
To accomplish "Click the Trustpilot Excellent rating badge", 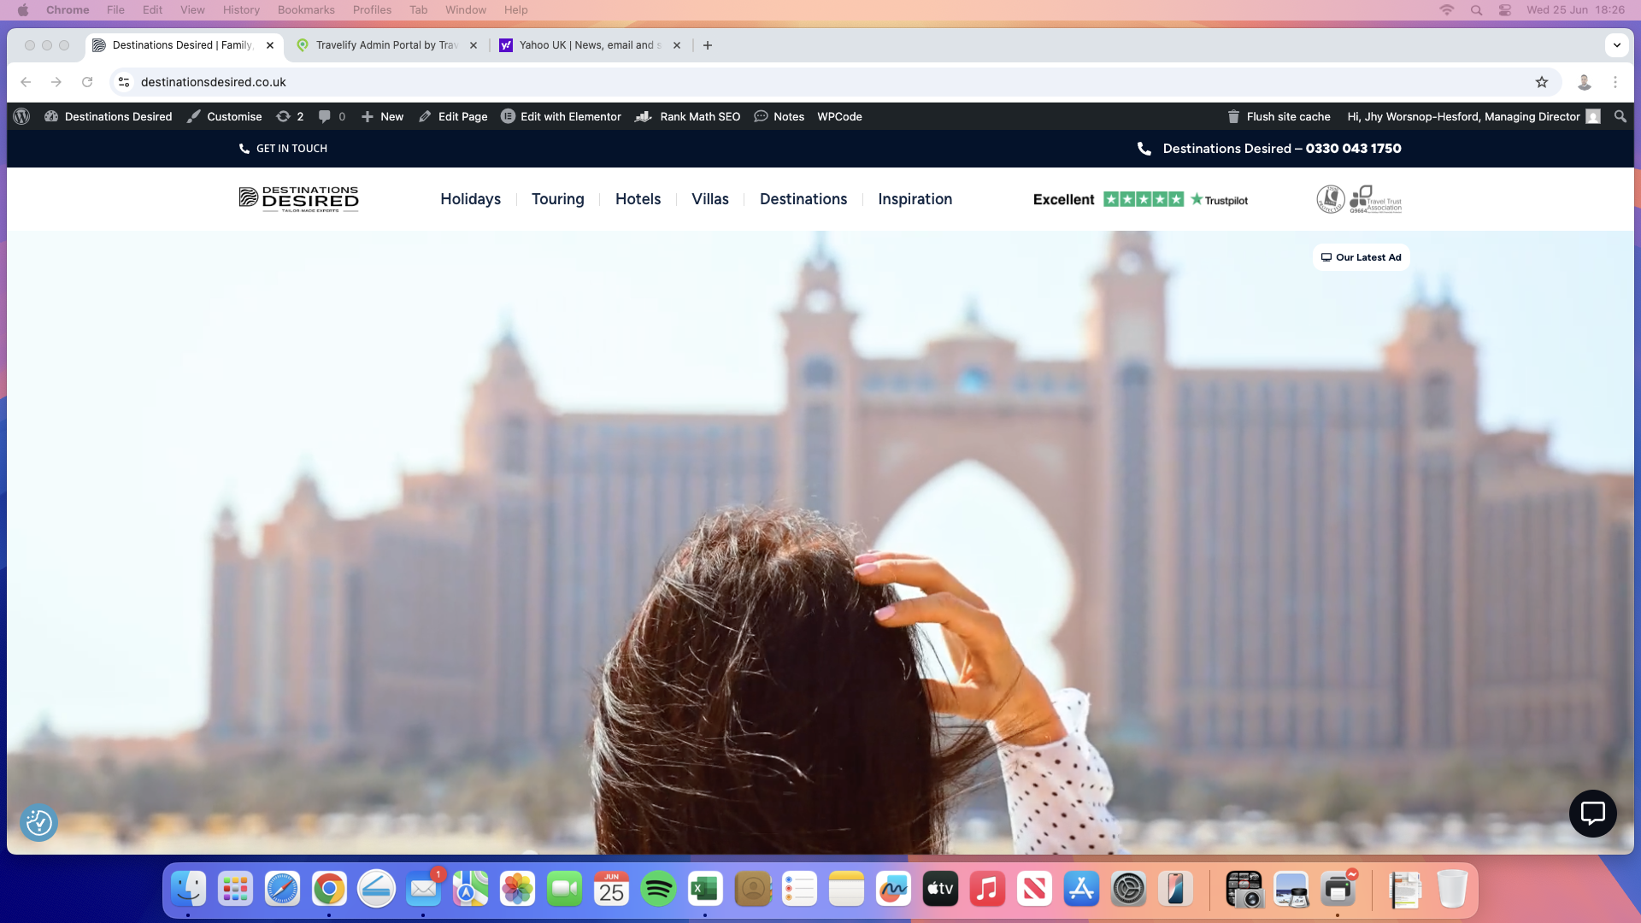I will pos(1140,200).
